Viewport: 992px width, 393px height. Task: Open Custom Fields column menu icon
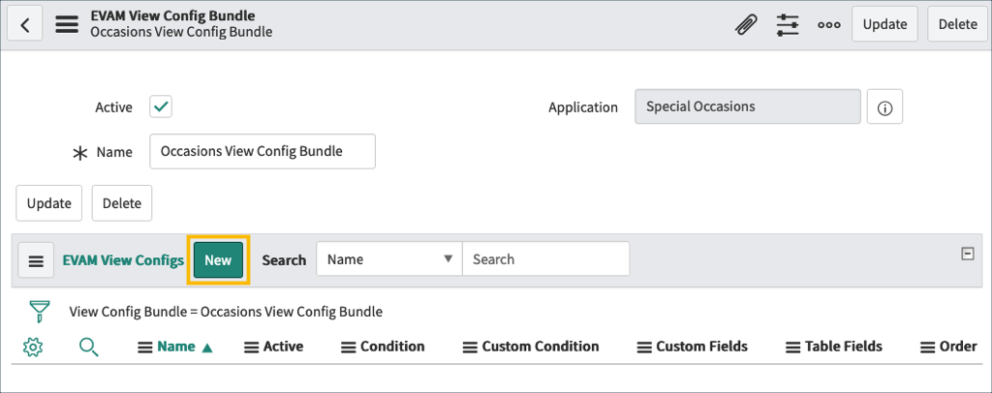[x=644, y=347]
